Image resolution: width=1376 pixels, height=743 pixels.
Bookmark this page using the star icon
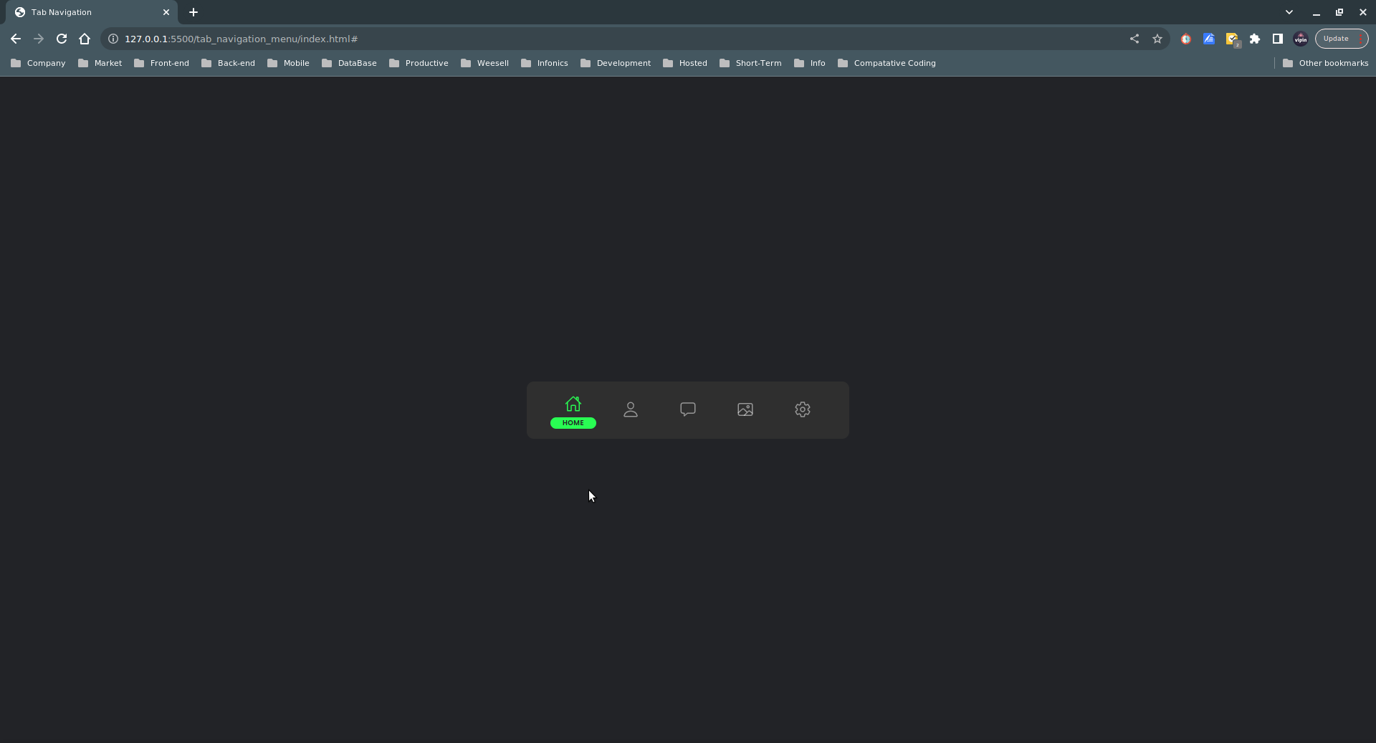[x=1157, y=39]
